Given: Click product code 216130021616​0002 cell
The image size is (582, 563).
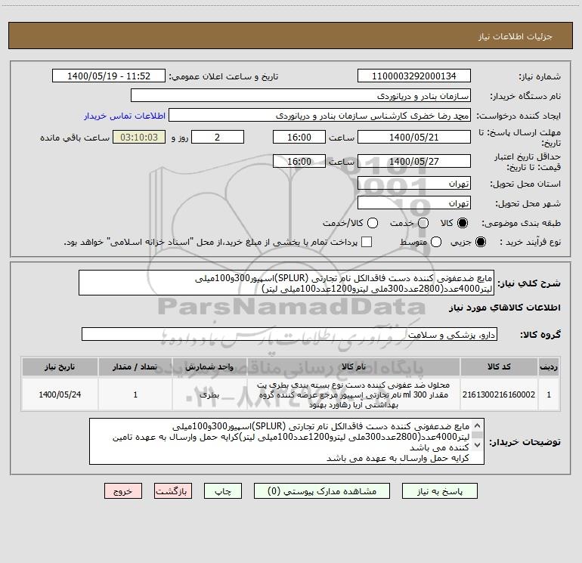Looking at the screenshot, I should click(x=499, y=394).
